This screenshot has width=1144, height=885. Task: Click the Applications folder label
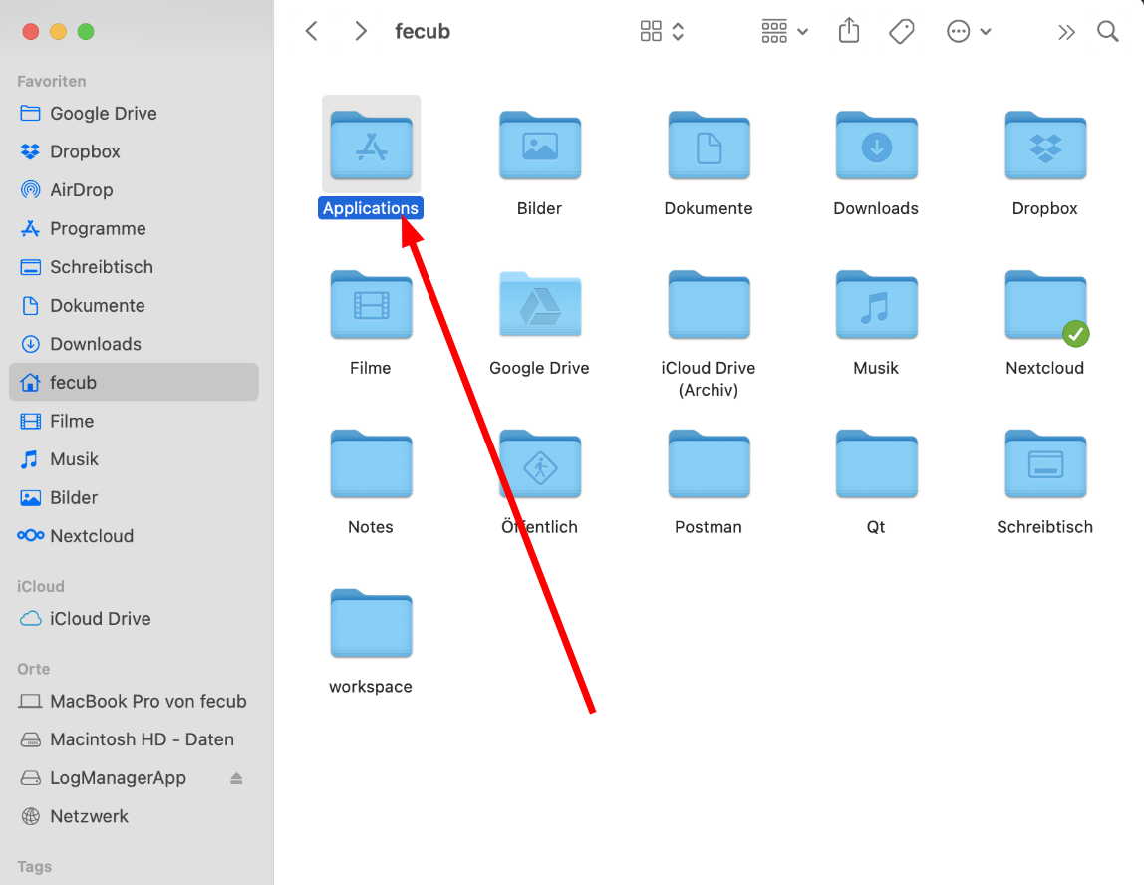(371, 208)
